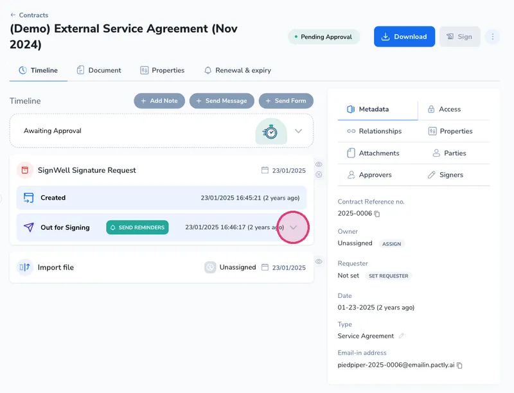This screenshot has width=514, height=393.
Task: Open the three-dot more options menu
Action: point(492,37)
